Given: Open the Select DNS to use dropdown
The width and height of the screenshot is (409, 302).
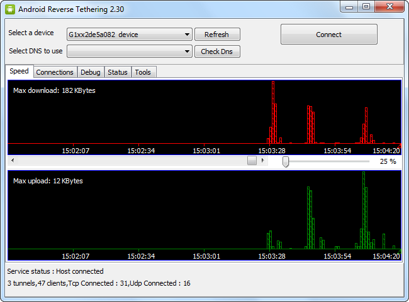Looking at the screenshot, I should [x=130, y=51].
